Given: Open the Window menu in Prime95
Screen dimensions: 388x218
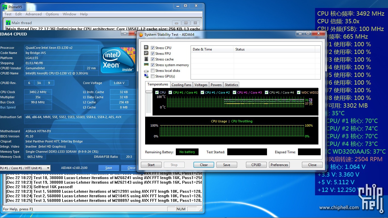Looking at the screenshot, I should (69, 14).
